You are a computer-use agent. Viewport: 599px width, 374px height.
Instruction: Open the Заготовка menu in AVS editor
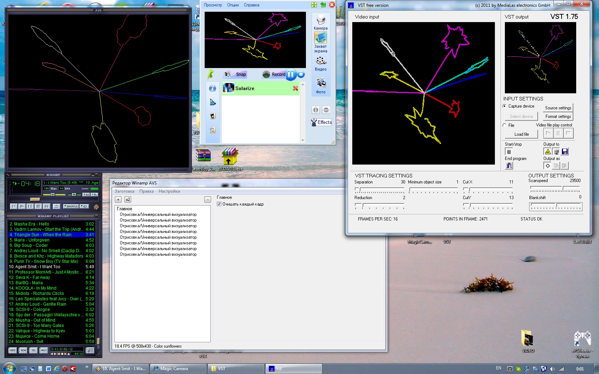(x=124, y=191)
